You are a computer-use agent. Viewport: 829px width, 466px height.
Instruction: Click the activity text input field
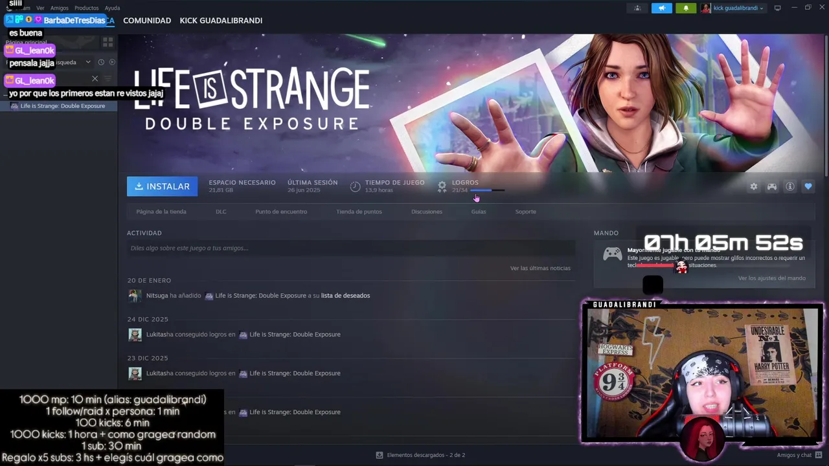tap(351, 248)
